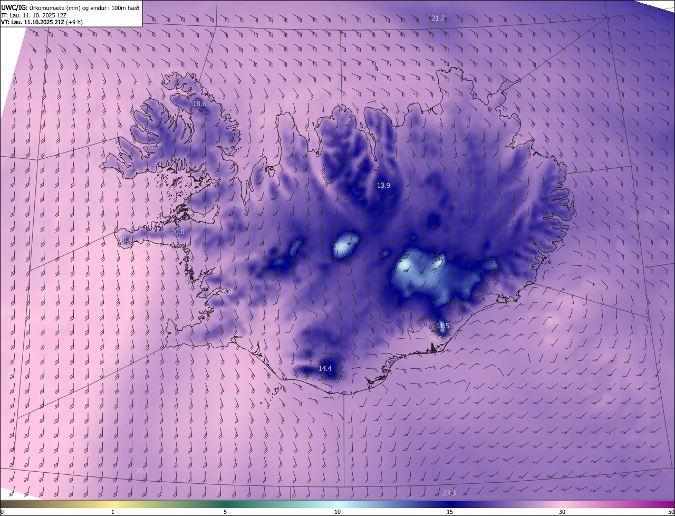This screenshot has height=516, width=675.
Task: Click the 26.8 value in southeast Iceland
Action: tap(435, 339)
